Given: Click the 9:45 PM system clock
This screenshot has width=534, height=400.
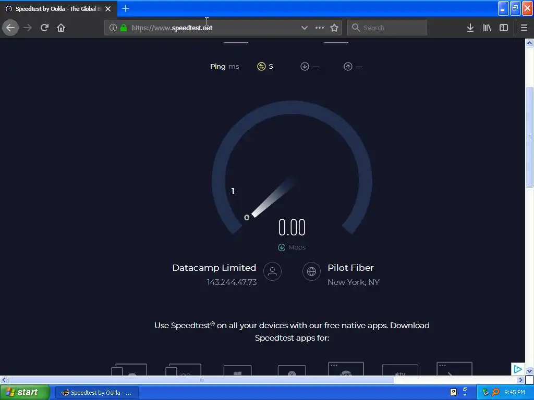Looking at the screenshot, I should (515, 392).
